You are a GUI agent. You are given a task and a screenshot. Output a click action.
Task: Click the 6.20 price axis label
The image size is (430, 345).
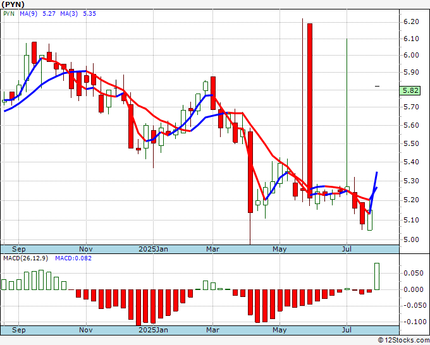(412, 22)
